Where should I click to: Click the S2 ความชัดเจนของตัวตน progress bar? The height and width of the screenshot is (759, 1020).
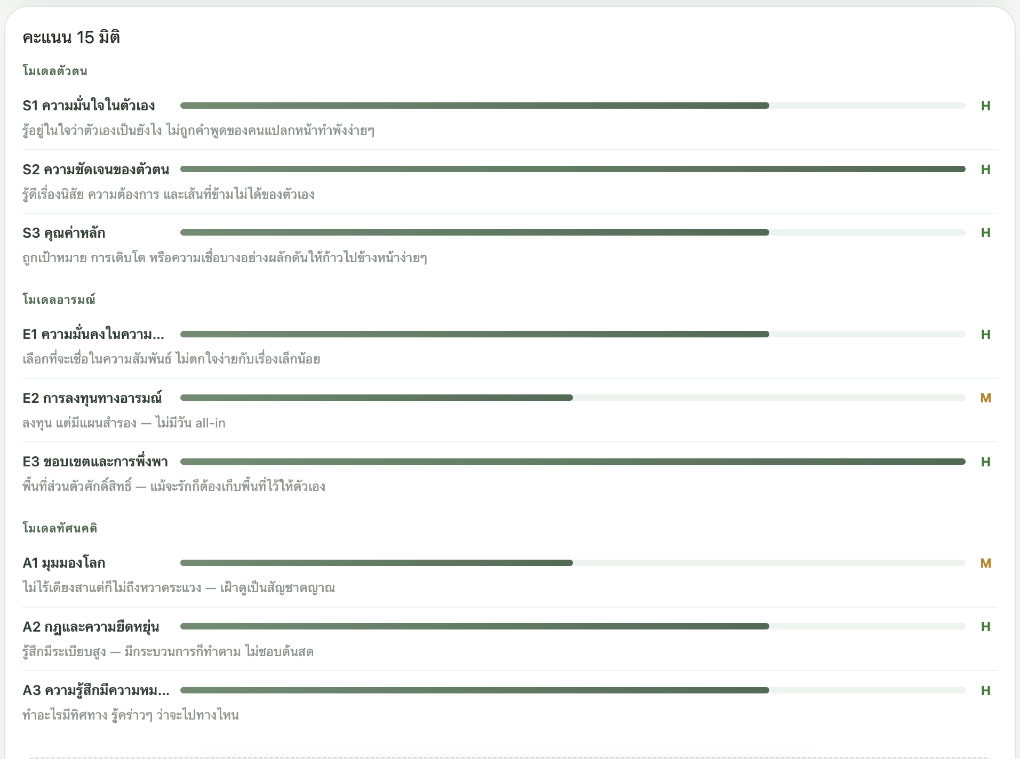click(572, 169)
